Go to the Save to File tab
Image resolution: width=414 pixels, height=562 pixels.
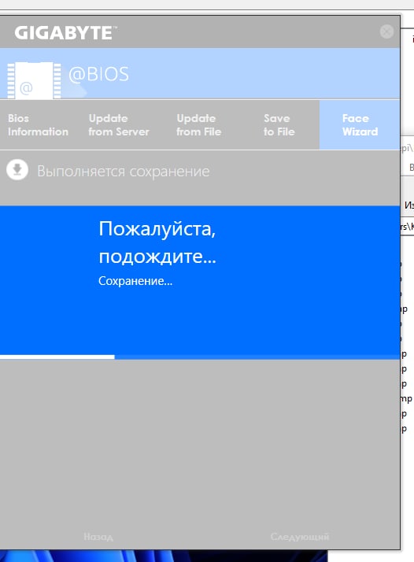[x=279, y=124]
